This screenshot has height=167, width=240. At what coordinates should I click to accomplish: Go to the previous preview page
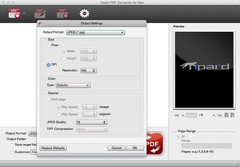183,115
